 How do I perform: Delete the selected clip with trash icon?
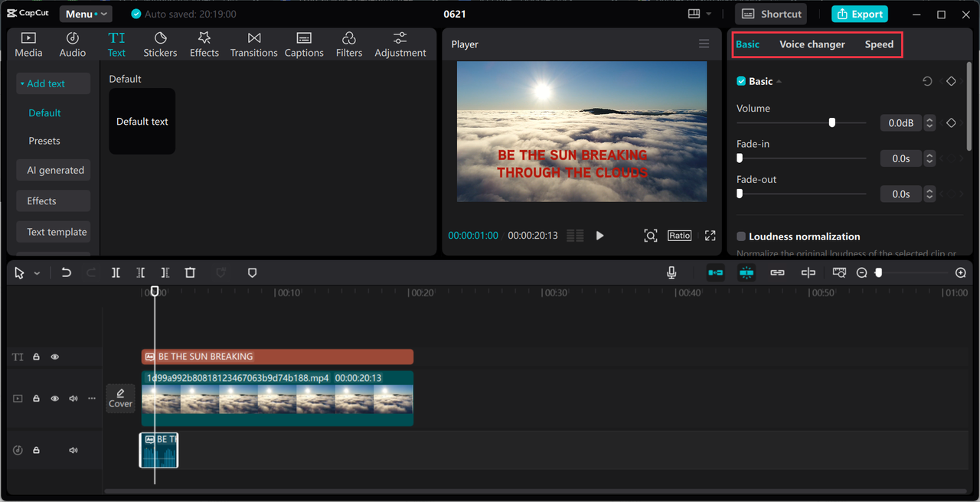(x=190, y=272)
